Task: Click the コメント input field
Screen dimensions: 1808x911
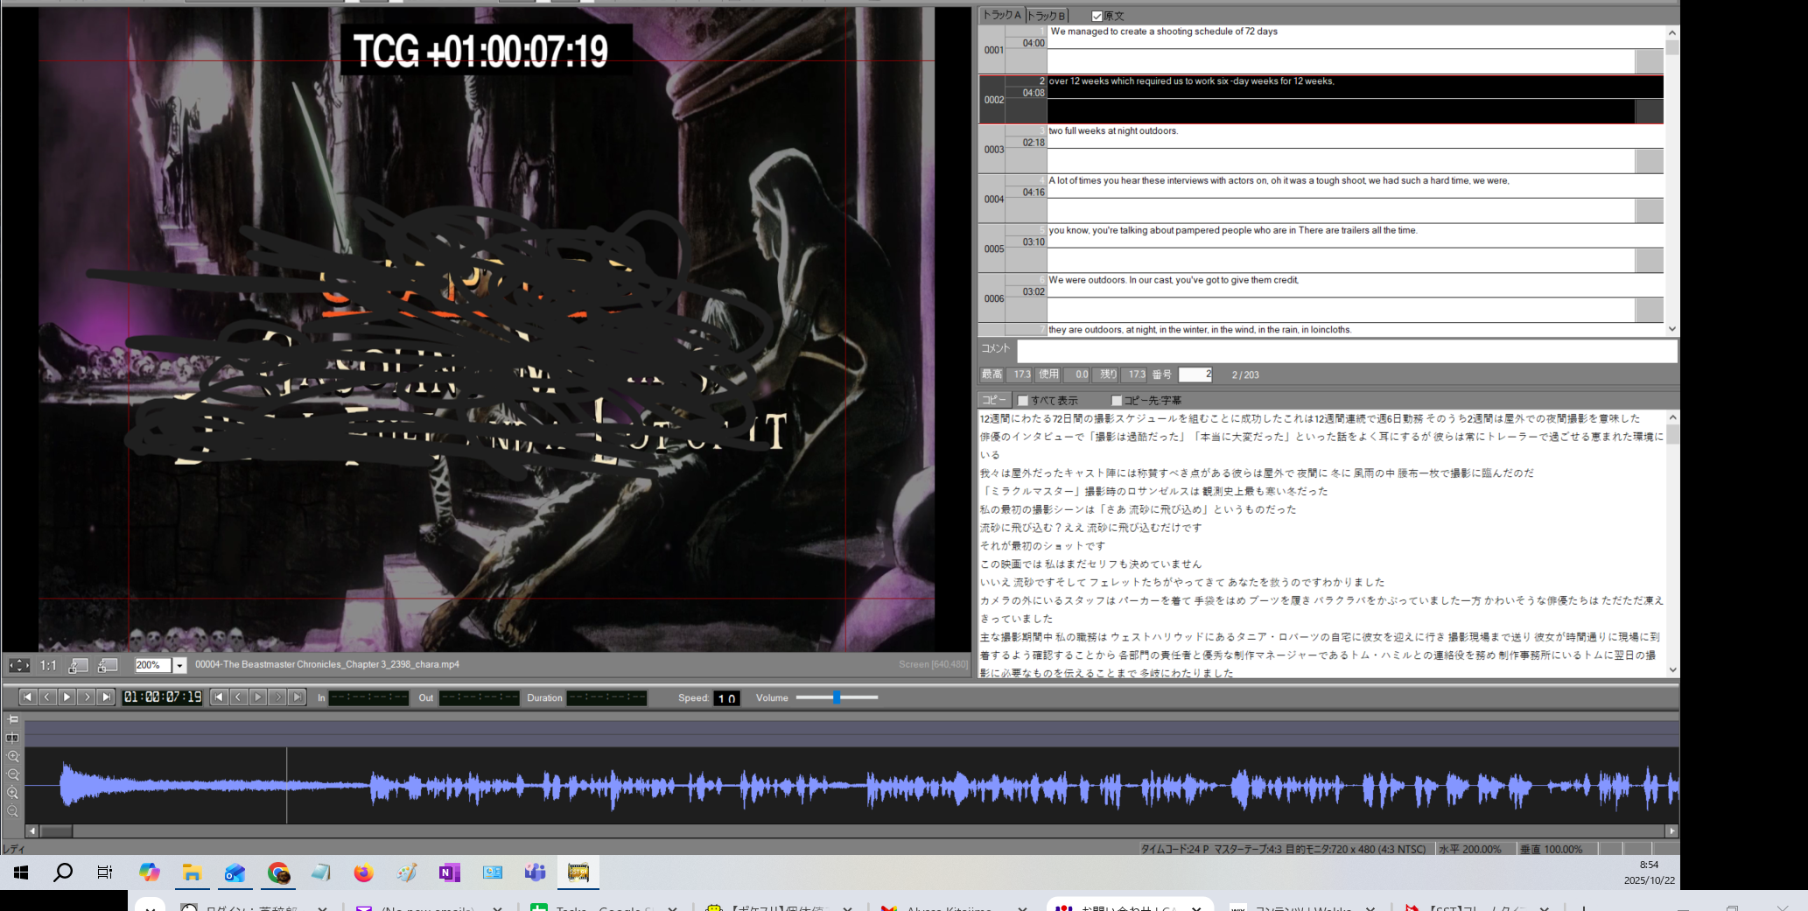Action: (1346, 350)
